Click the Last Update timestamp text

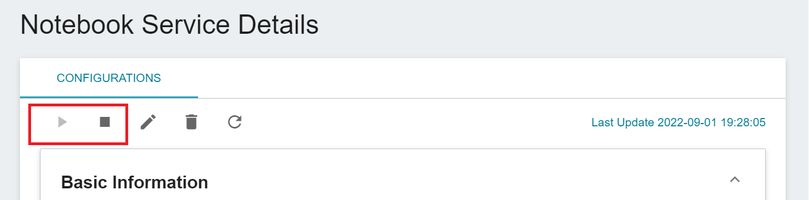coord(678,122)
